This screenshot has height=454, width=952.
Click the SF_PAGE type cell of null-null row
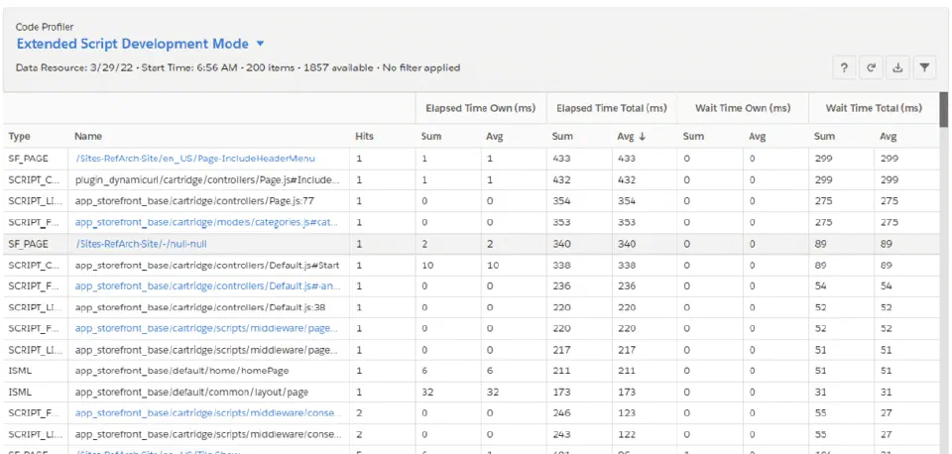[x=29, y=244]
